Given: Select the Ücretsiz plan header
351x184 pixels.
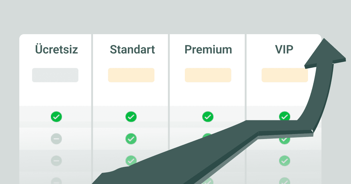Looking at the screenshot, I should point(56,50).
